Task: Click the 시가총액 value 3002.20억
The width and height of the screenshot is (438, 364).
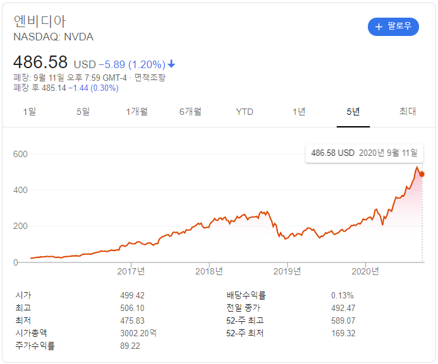Action: pyautogui.click(x=138, y=333)
